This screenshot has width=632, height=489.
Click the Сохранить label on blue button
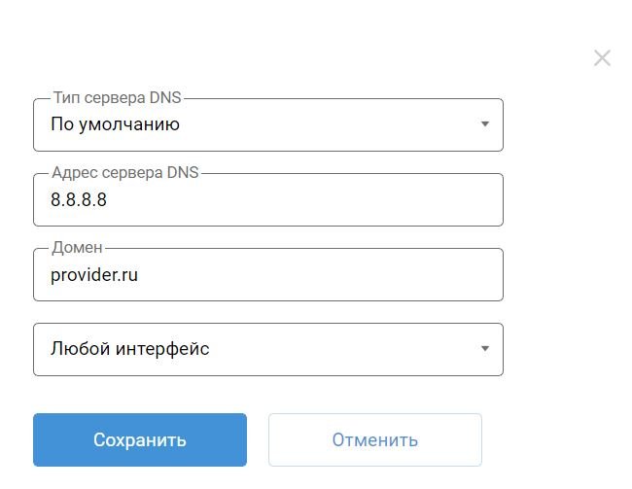[139, 440]
